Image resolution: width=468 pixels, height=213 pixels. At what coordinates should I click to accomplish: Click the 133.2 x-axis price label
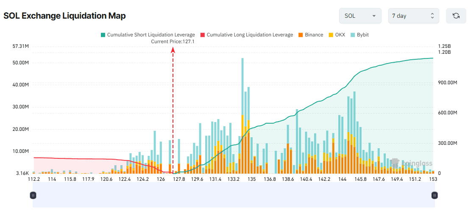(x=234, y=180)
